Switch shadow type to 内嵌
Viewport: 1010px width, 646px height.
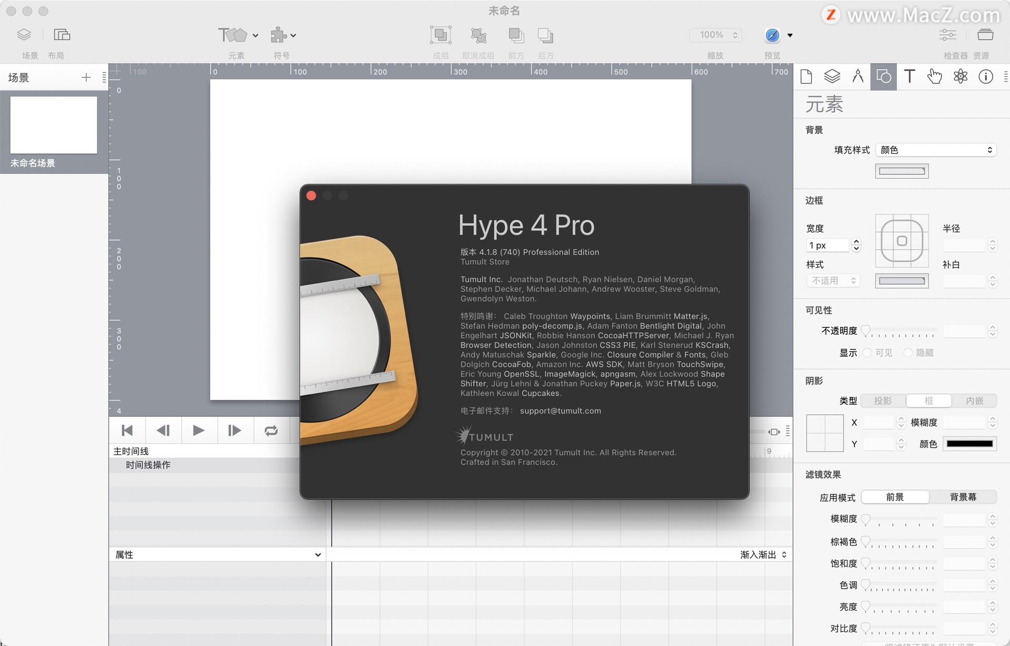point(975,401)
